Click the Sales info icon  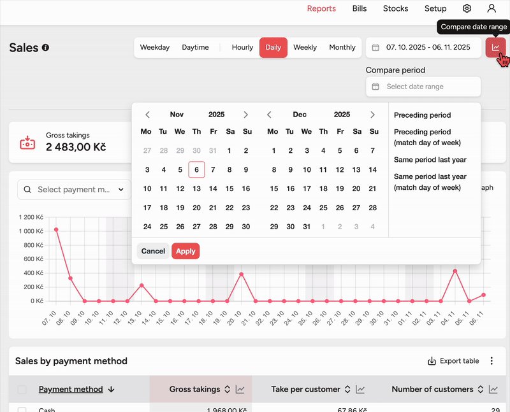[45, 48]
